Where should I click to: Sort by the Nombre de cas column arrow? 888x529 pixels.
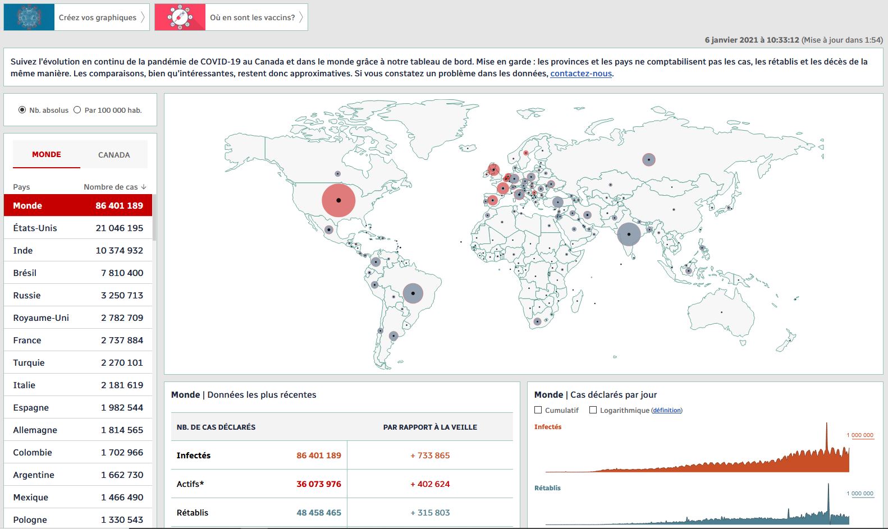pos(144,187)
